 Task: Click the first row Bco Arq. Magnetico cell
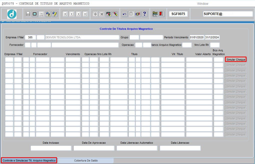pos(218,59)
